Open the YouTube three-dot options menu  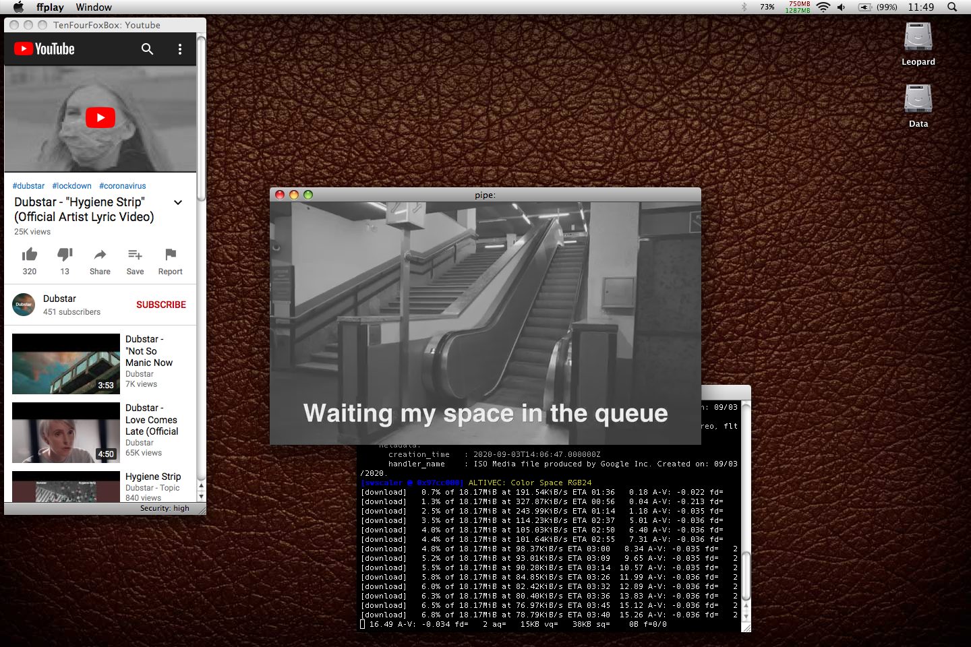[179, 49]
